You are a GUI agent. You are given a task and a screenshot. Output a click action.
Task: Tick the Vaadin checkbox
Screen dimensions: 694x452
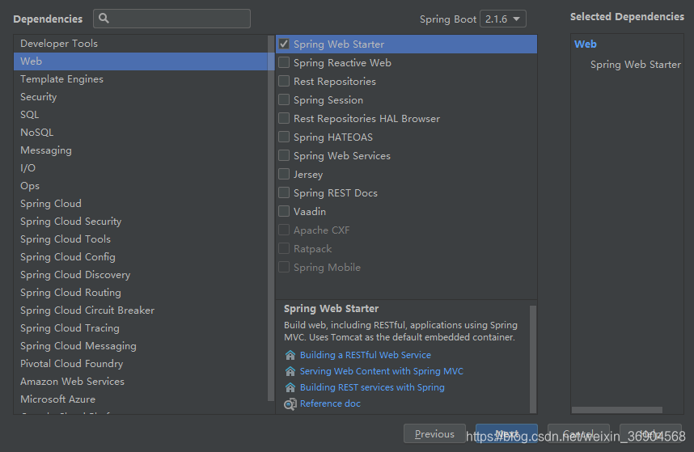(x=284, y=211)
